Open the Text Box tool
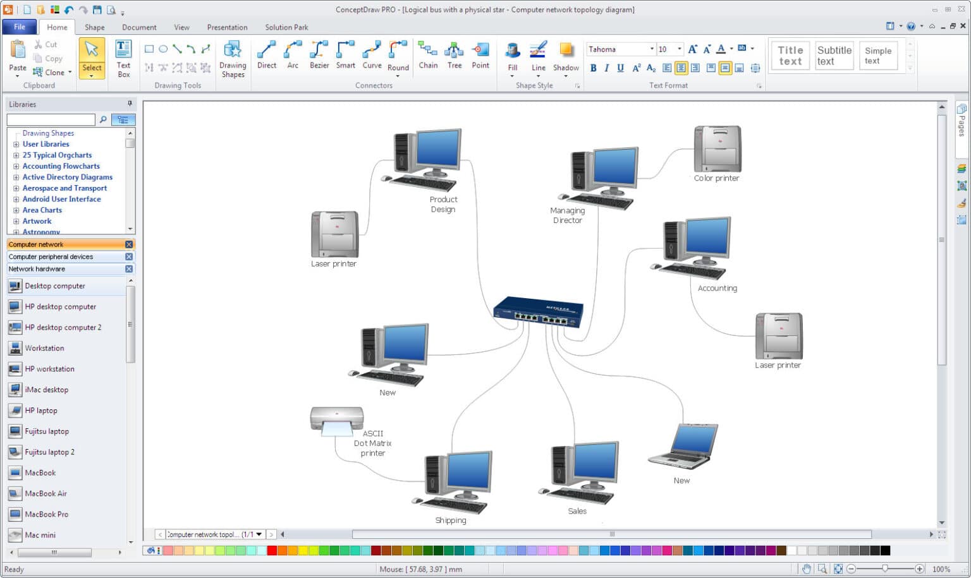 pos(123,57)
